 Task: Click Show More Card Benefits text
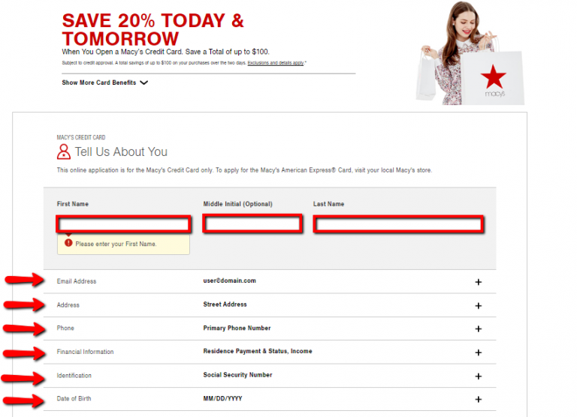tap(99, 82)
